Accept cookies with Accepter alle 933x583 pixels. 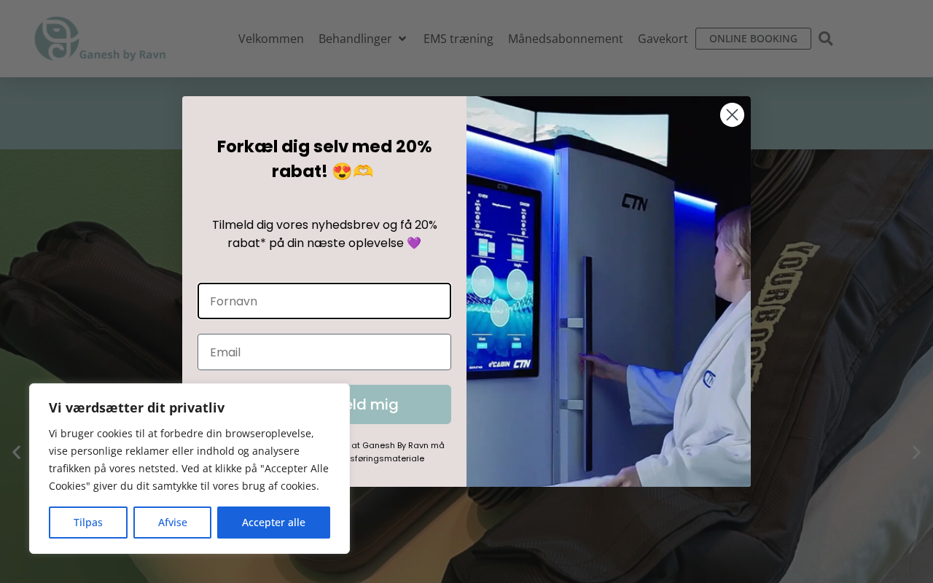273,523
